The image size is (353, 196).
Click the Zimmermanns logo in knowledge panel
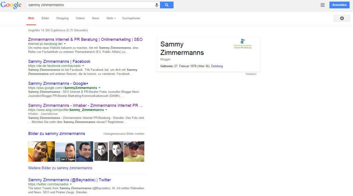[242, 44]
